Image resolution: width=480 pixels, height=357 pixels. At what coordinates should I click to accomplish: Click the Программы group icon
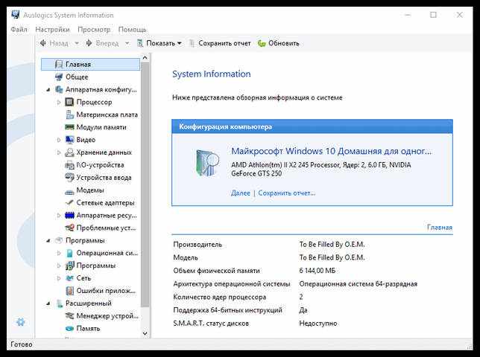click(59, 240)
